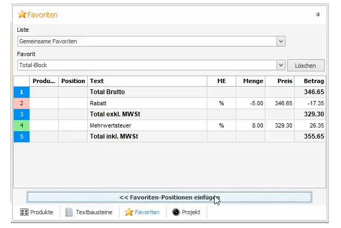
Task: Click the Betrag value -17.35
Action: pyautogui.click(x=316, y=103)
